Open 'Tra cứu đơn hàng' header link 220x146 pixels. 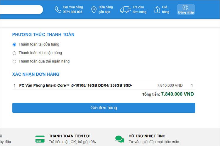[x=139, y=10]
